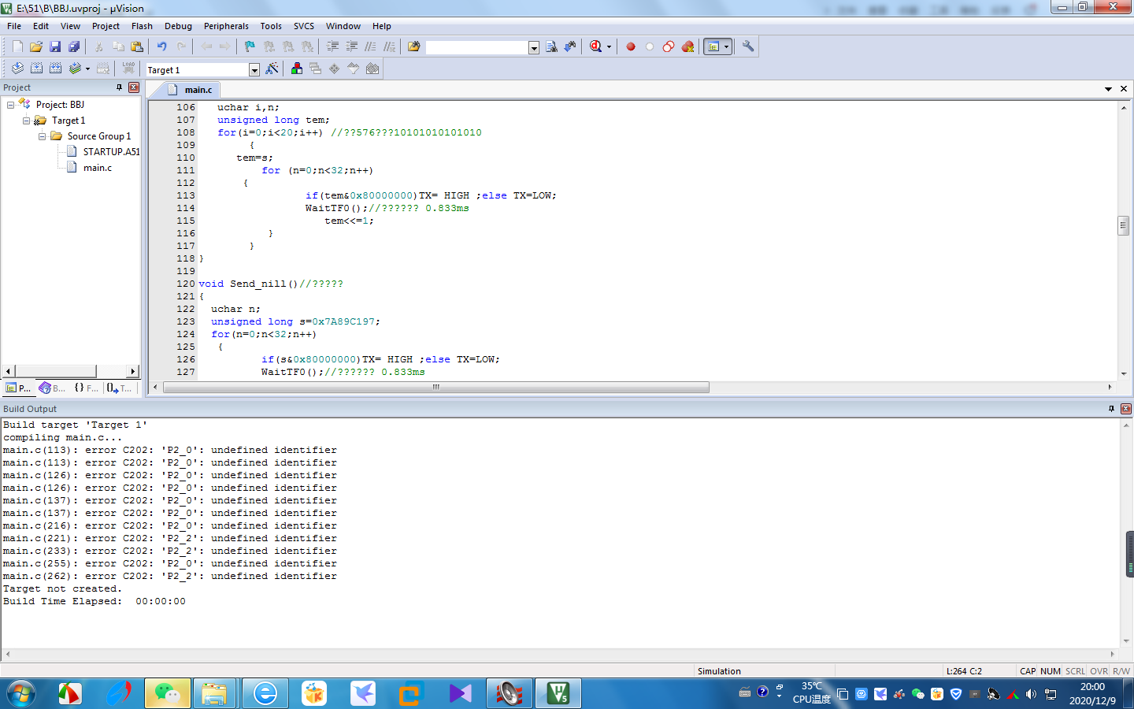Save the current file

[x=55, y=46]
